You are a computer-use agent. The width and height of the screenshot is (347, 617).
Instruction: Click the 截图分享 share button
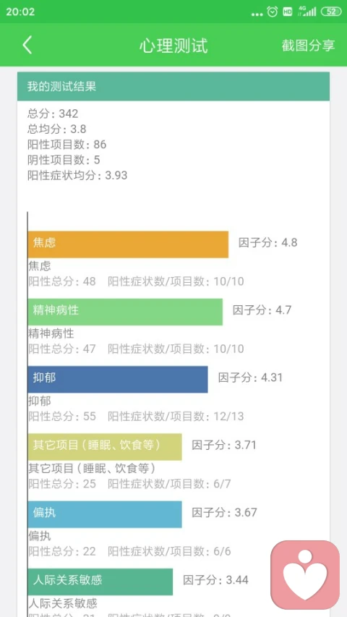[308, 46]
